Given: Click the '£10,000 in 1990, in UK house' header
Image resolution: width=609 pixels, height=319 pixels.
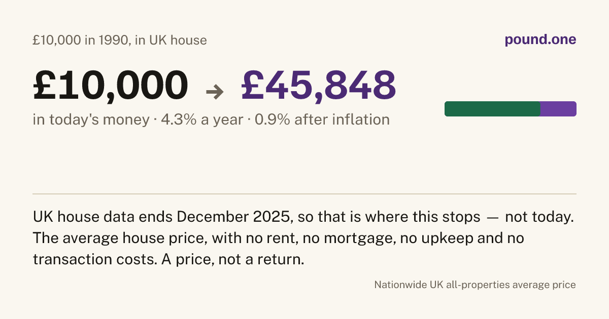Looking at the screenshot, I should [120, 40].
